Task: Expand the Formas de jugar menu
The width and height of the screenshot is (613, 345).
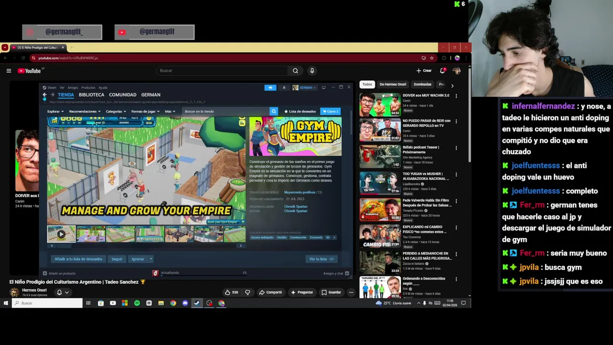Action: click(145, 111)
